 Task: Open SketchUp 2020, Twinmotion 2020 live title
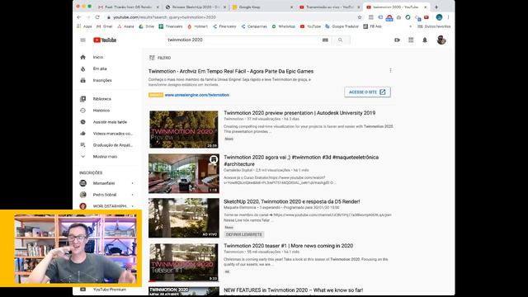pos(291,201)
